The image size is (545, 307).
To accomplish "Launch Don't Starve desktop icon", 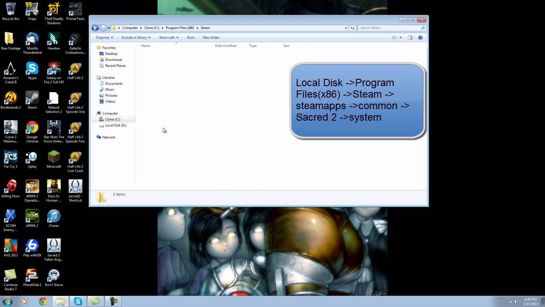I will [x=54, y=278].
